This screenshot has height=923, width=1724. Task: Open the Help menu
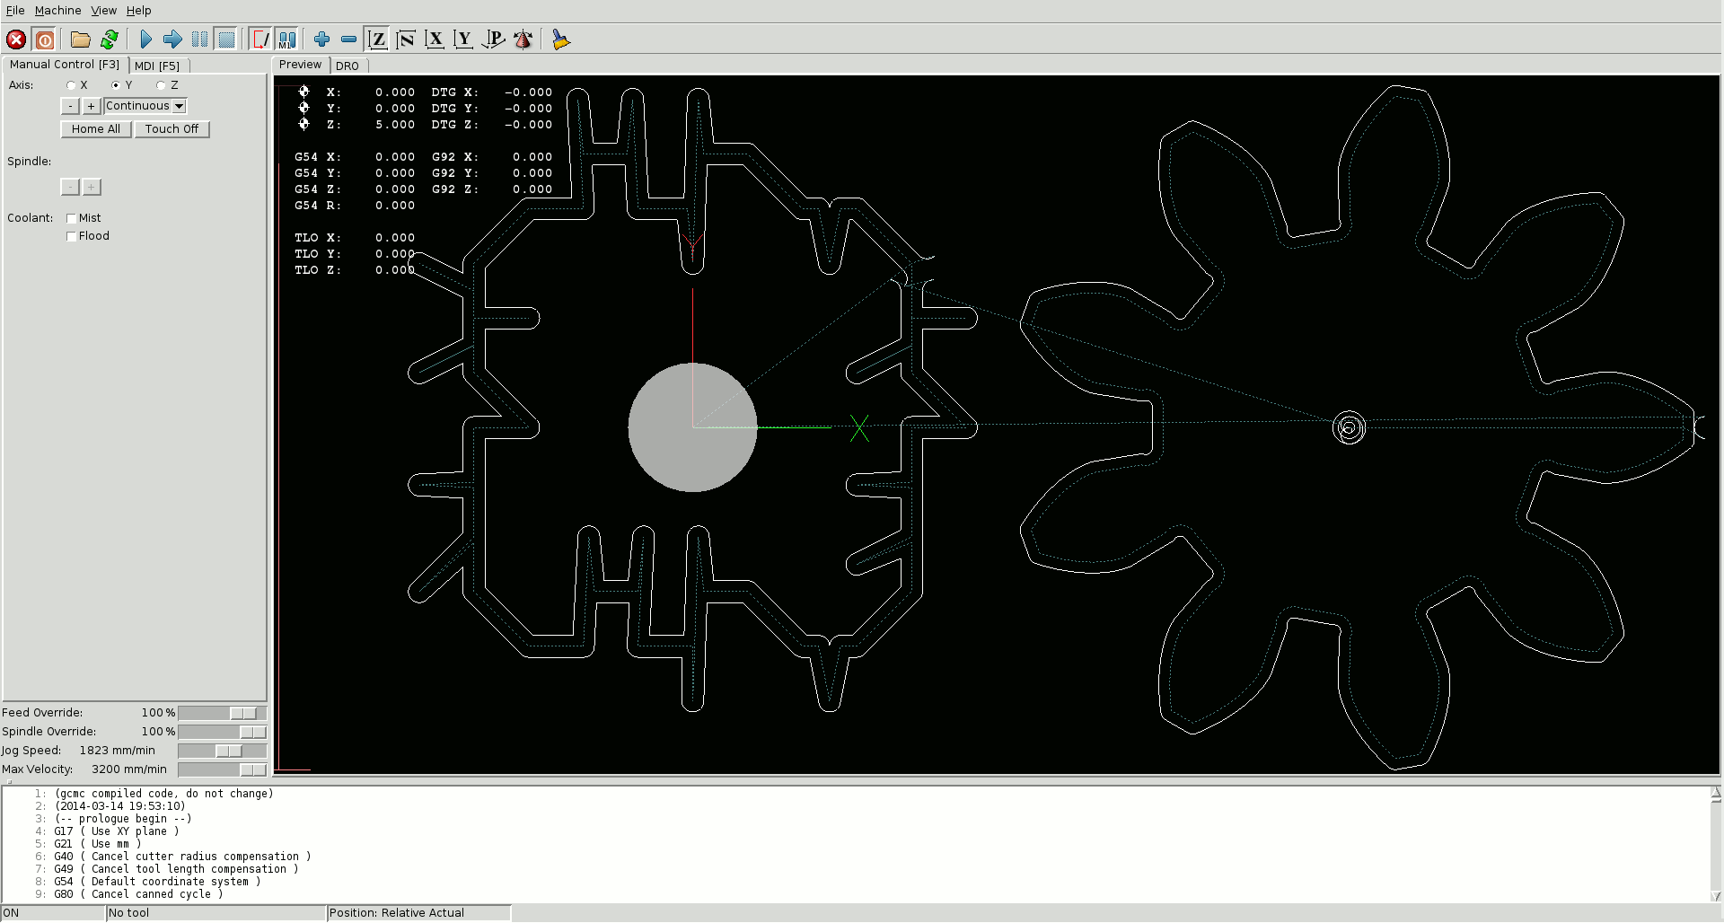click(138, 11)
